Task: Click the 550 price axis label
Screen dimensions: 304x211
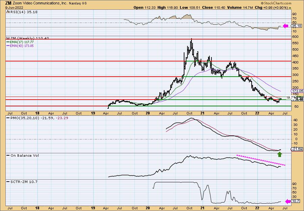Action: 295,43
